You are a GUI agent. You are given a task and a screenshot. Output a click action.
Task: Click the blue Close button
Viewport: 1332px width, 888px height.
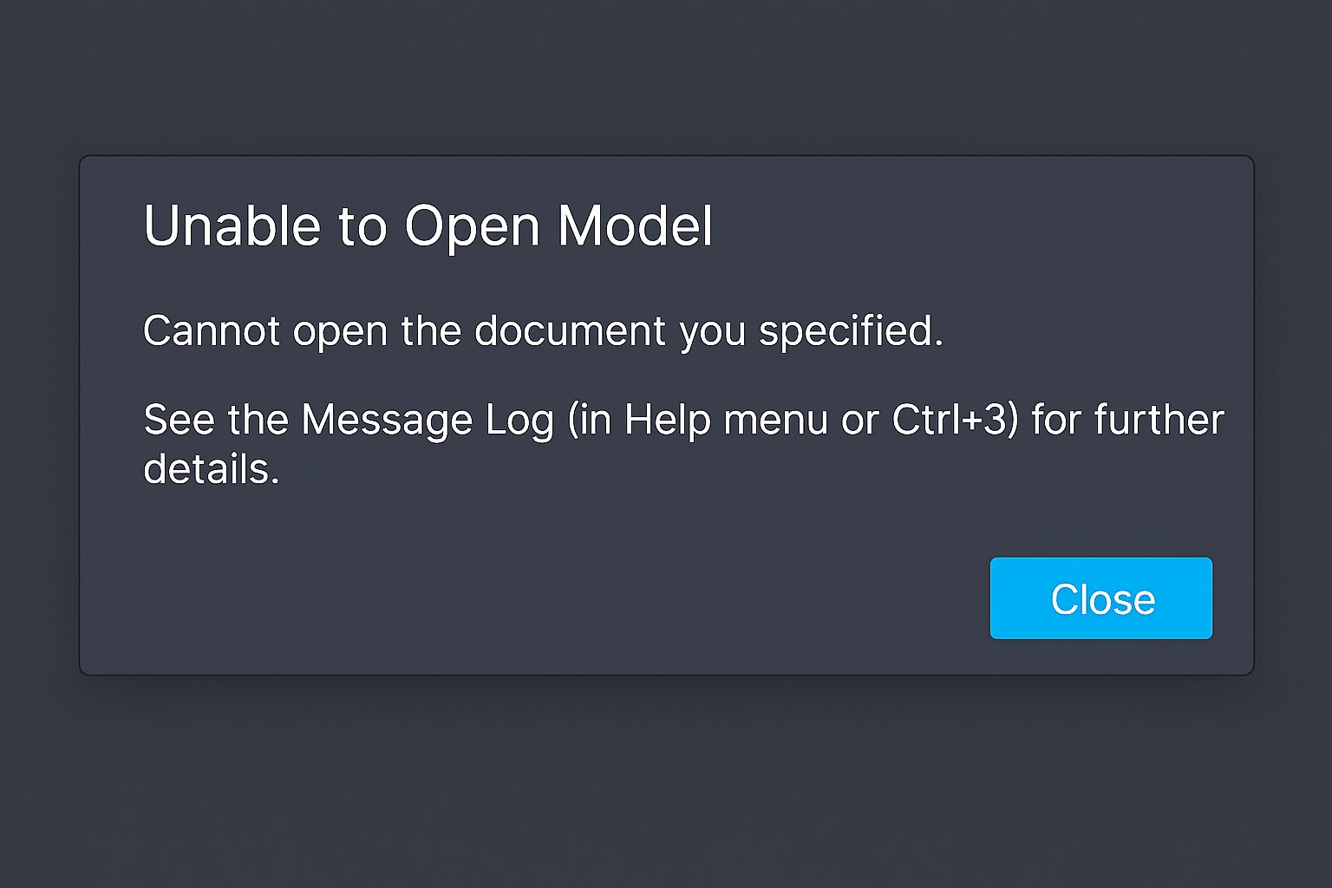(1100, 598)
